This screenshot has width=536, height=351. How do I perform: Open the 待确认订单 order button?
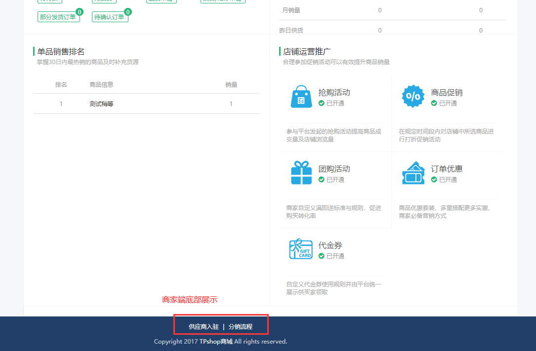click(x=110, y=17)
